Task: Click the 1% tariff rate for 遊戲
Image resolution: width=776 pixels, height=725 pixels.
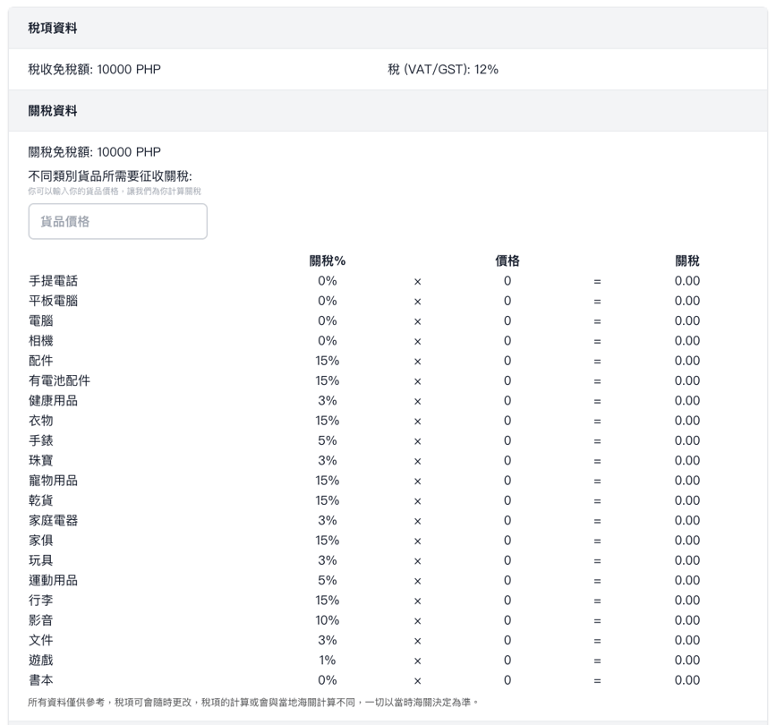Action: 327,661
